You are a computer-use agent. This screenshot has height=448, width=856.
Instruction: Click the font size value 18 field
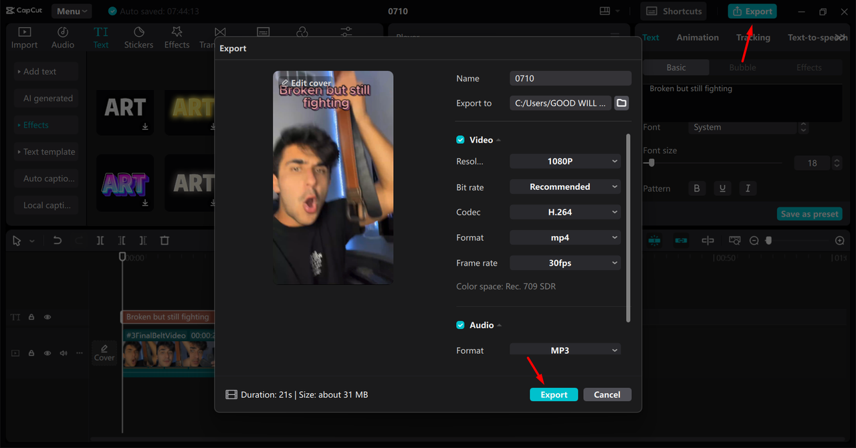pyautogui.click(x=812, y=162)
